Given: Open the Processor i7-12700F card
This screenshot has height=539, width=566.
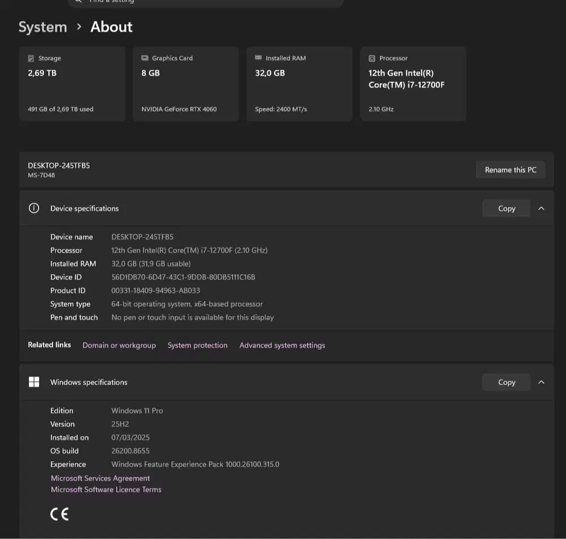Looking at the screenshot, I should (413, 84).
